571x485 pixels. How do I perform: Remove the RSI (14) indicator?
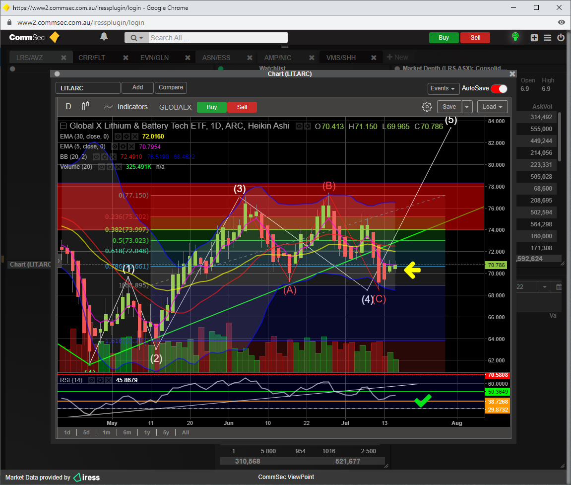point(109,380)
